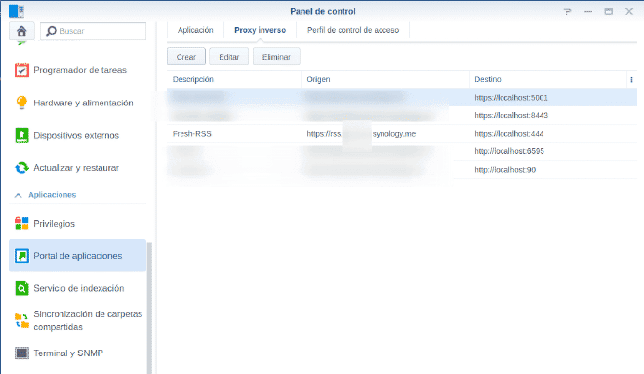The height and width of the screenshot is (374, 644).
Task: Select row with destination https://localhost:5001
Action: [402, 98]
